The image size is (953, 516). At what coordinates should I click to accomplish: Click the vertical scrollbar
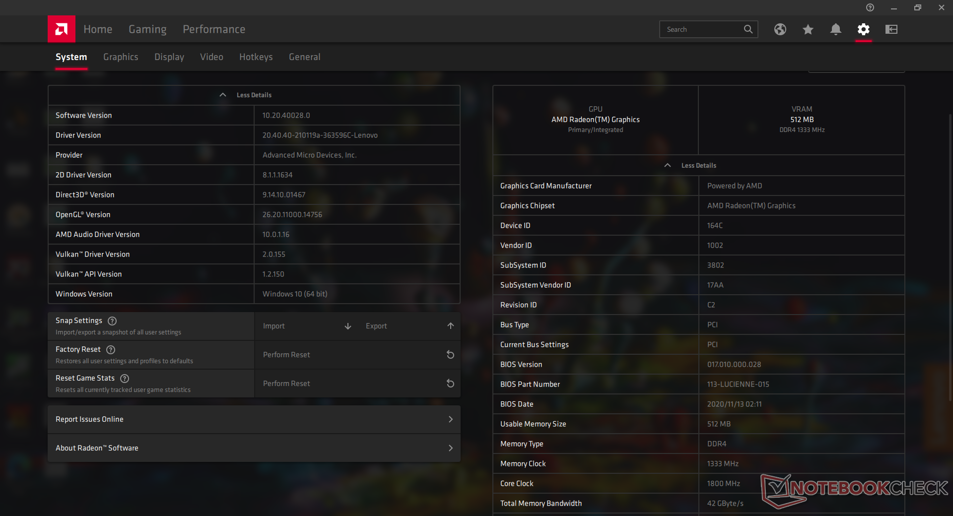point(950,258)
